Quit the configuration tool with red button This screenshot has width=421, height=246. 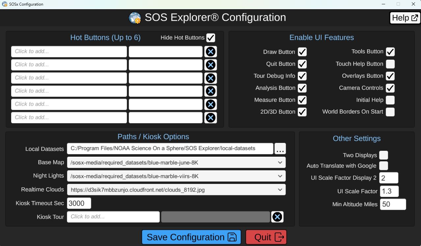pyautogui.click(x=266, y=237)
